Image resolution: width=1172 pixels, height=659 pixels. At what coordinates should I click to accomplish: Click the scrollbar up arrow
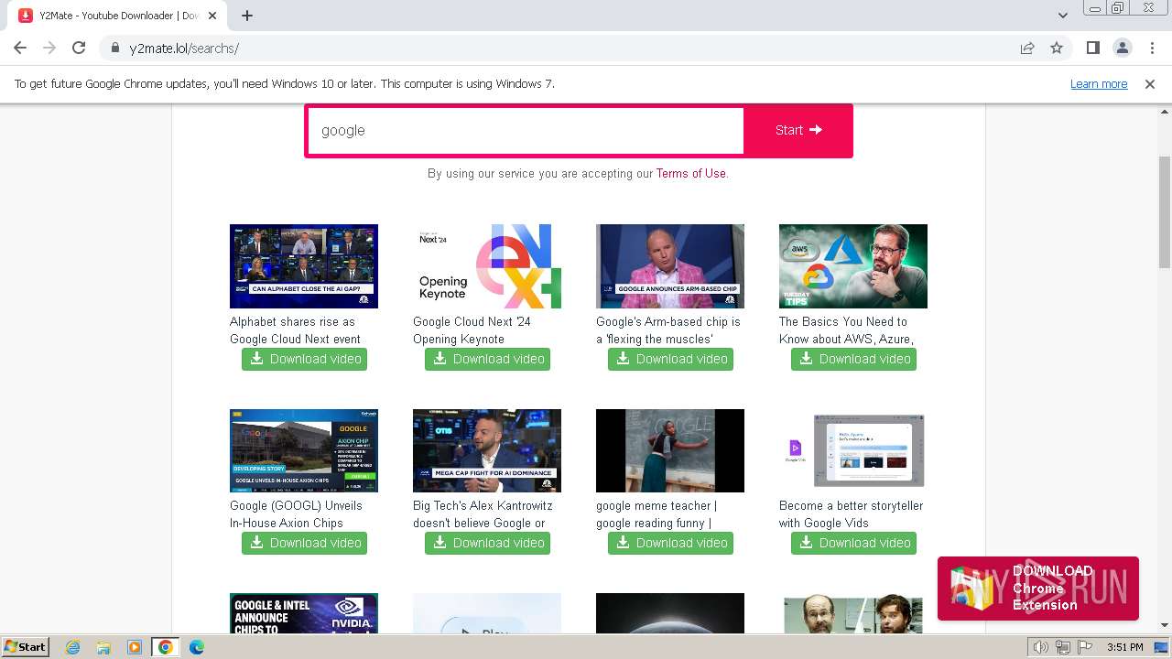[1165, 112]
